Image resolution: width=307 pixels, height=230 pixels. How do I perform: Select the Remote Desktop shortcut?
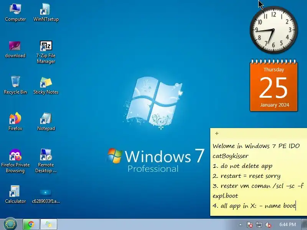coord(46,161)
